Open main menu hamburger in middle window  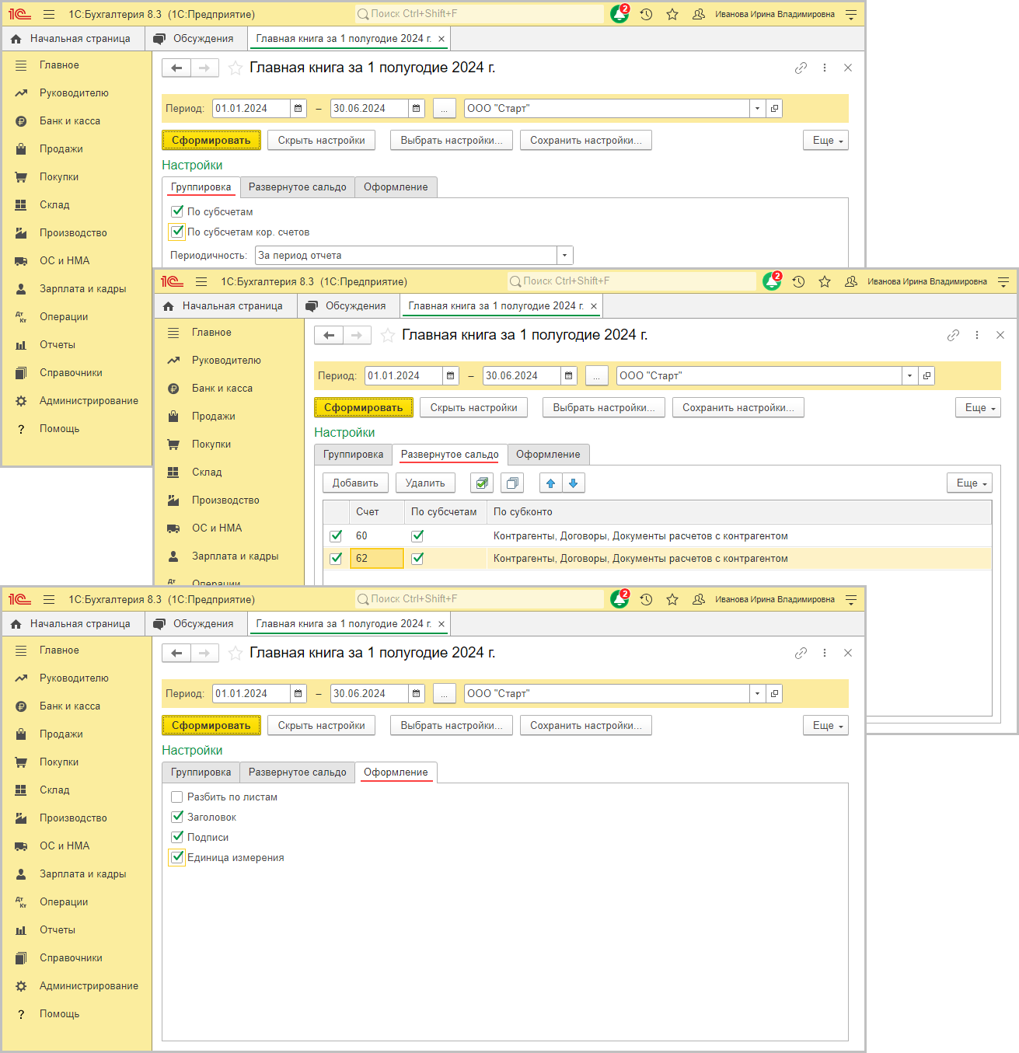coord(201,281)
